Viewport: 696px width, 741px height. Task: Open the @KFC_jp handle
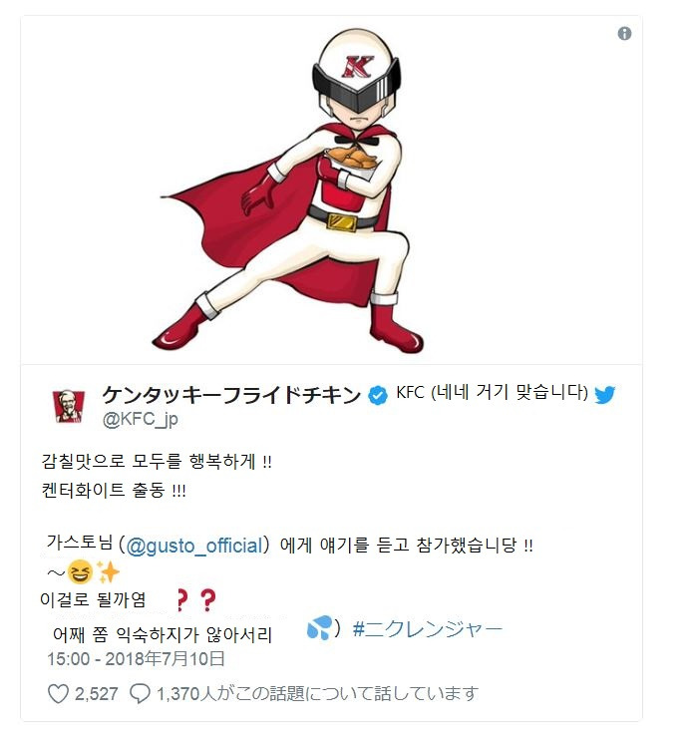tap(141, 419)
